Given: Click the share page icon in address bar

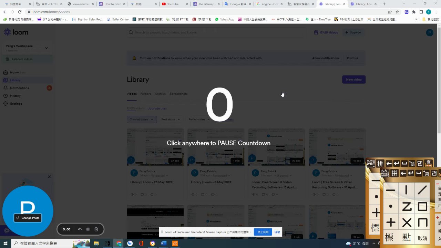Looking at the screenshot, I should [x=390, y=12].
